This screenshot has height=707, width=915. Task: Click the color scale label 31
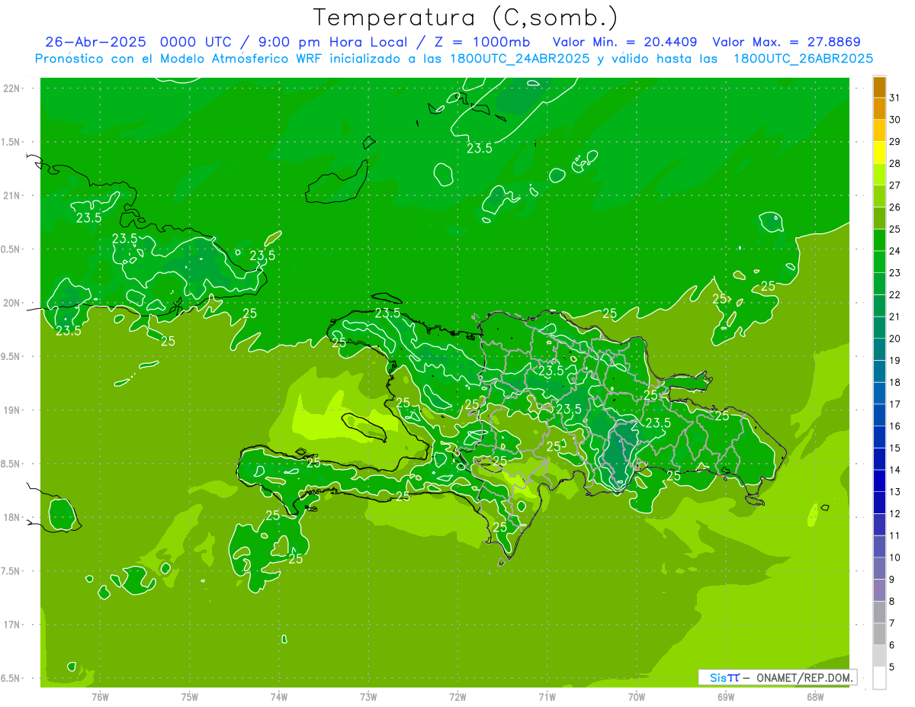tap(895, 98)
